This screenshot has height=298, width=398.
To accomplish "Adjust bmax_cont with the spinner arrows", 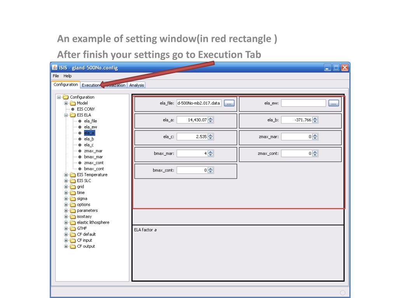I will (x=210, y=170).
